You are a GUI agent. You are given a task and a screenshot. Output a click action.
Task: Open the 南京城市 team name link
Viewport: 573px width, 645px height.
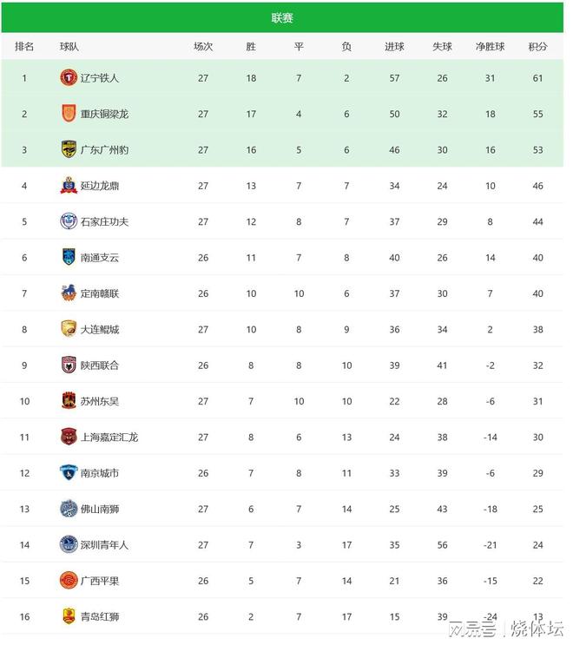(x=100, y=473)
